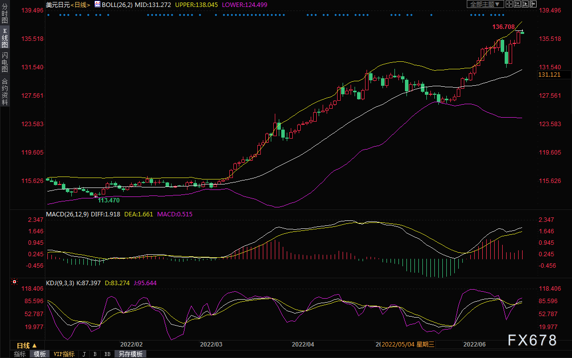572x358 pixels.
Task: Click the 131.121 price label on right axis
Action: pyautogui.click(x=549, y=74)
